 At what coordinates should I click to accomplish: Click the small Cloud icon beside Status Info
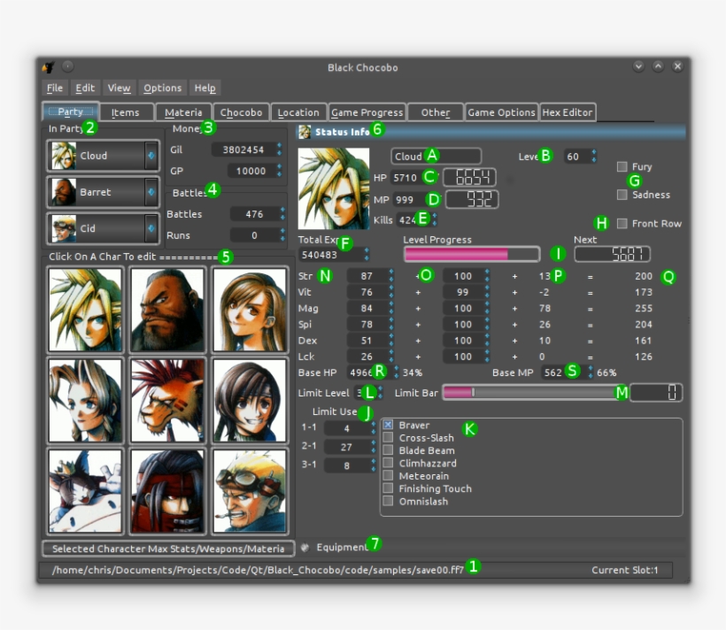point(305,132)
